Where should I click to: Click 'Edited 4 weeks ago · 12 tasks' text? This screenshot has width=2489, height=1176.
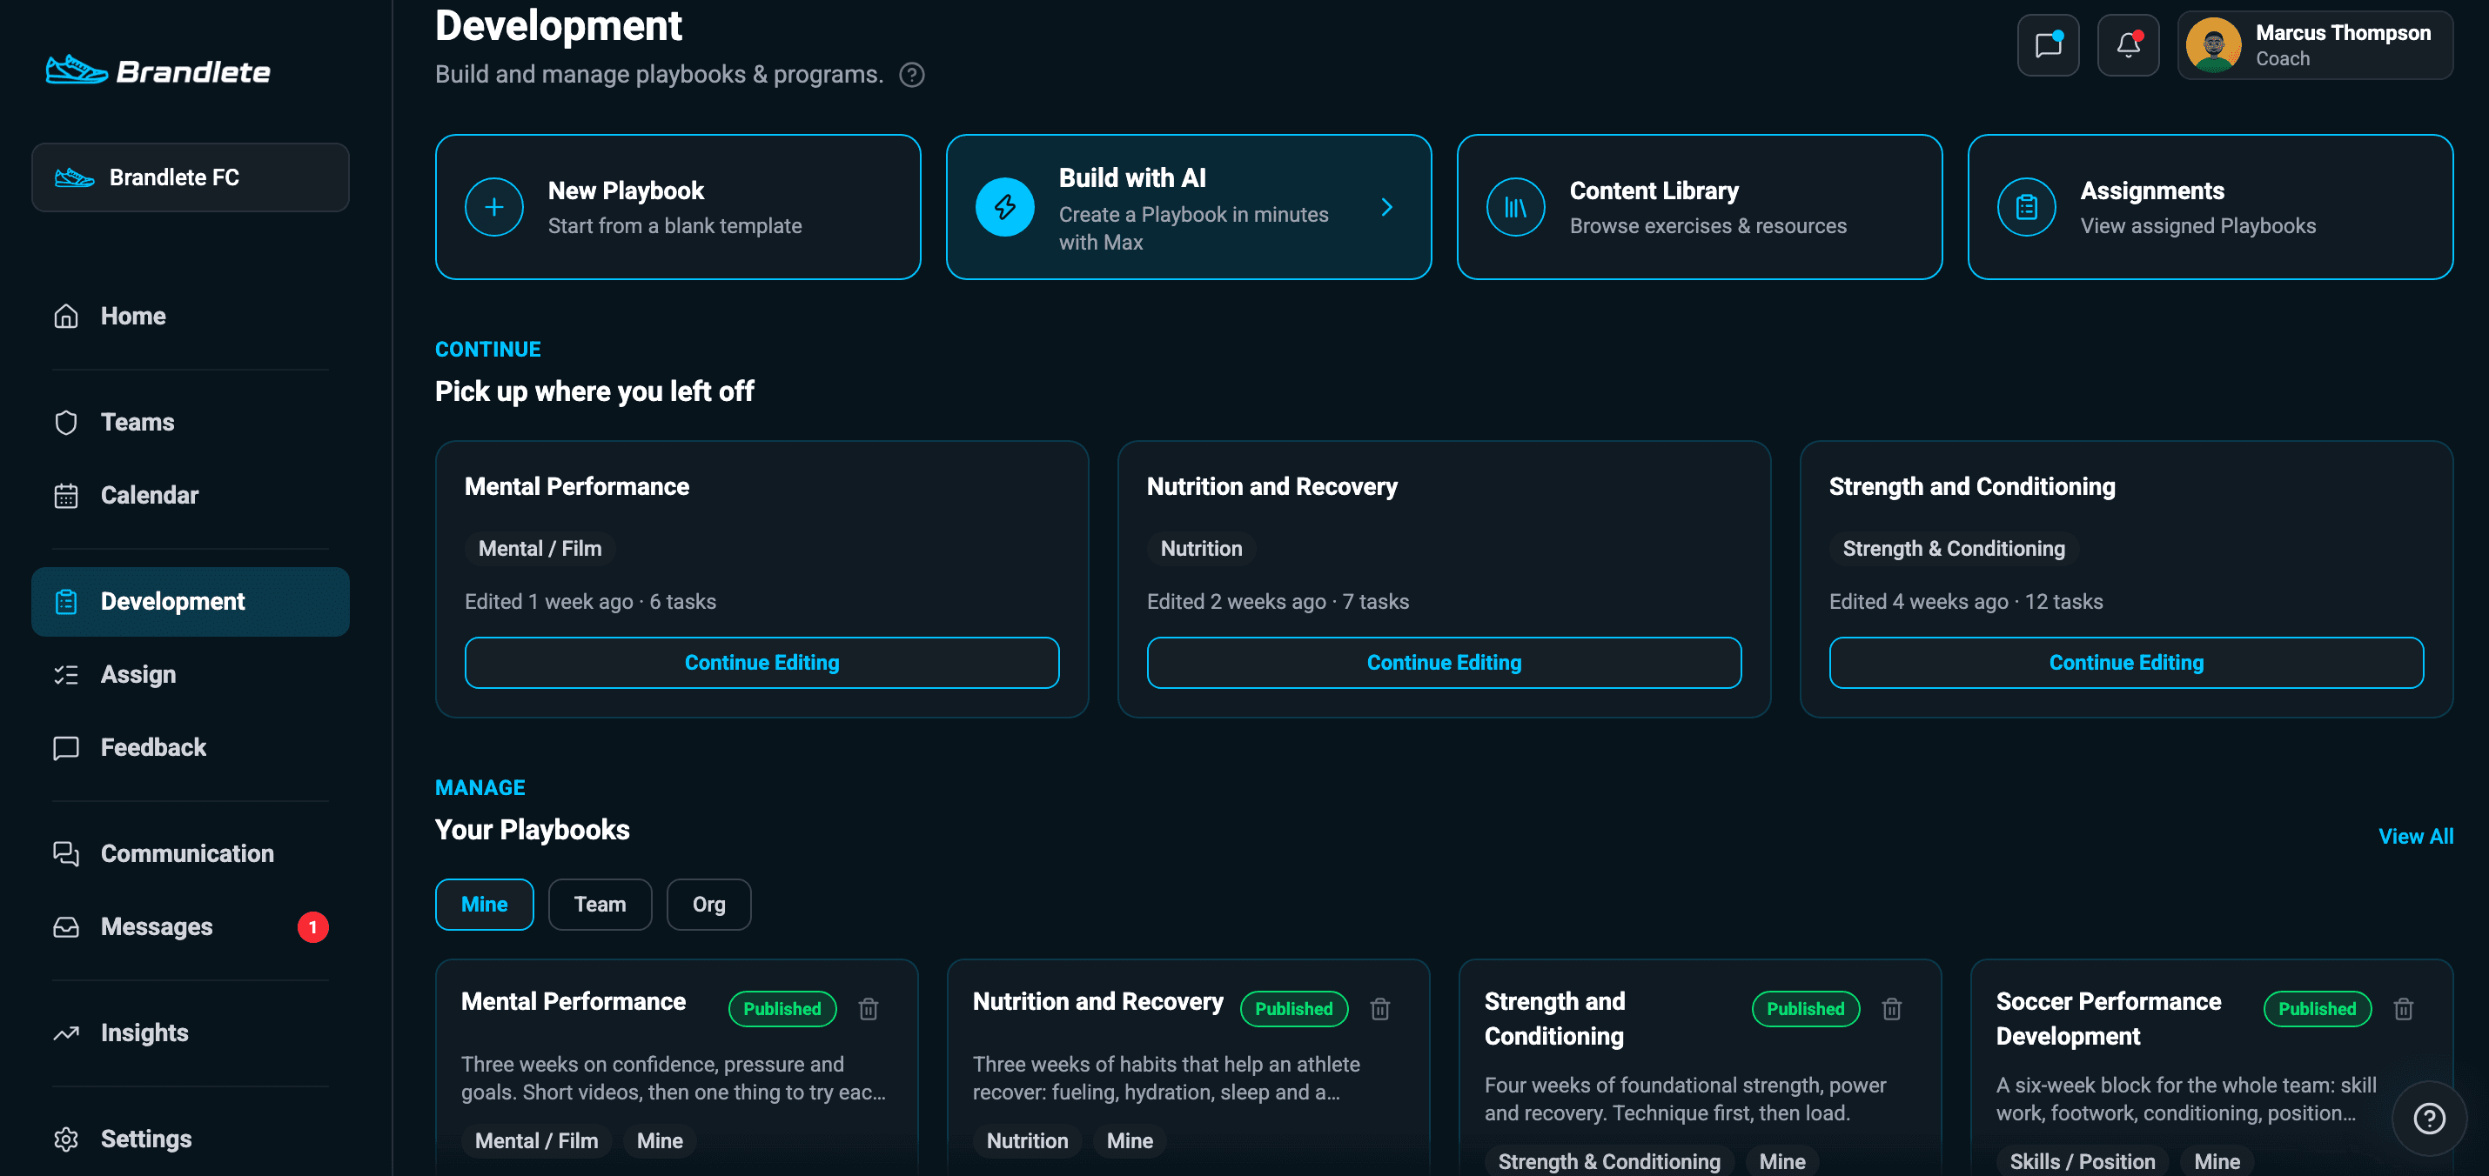click(x=1965, y=602)
